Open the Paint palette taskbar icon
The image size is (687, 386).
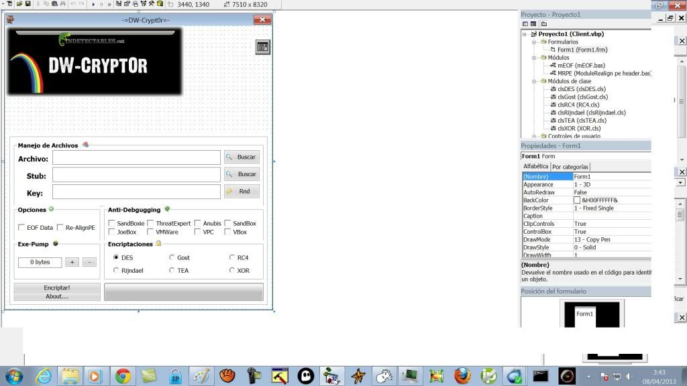[201, 376]
